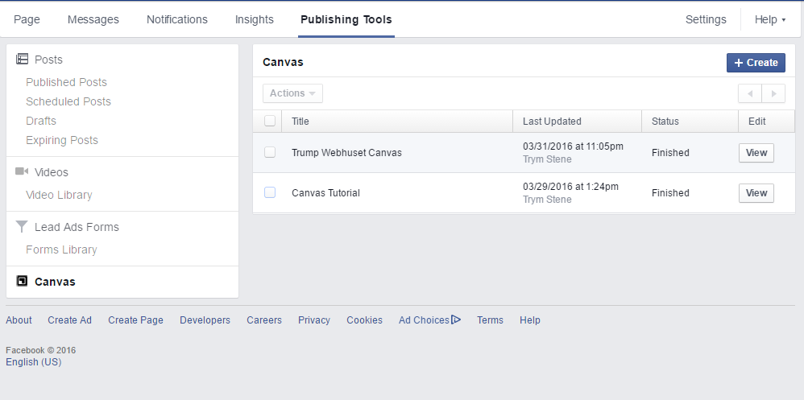Image resolution: width=804 pixels, height=400 pixels.
Task: Go to next page with right arrow
Action: pyautogui.click(x=773, y=93)
